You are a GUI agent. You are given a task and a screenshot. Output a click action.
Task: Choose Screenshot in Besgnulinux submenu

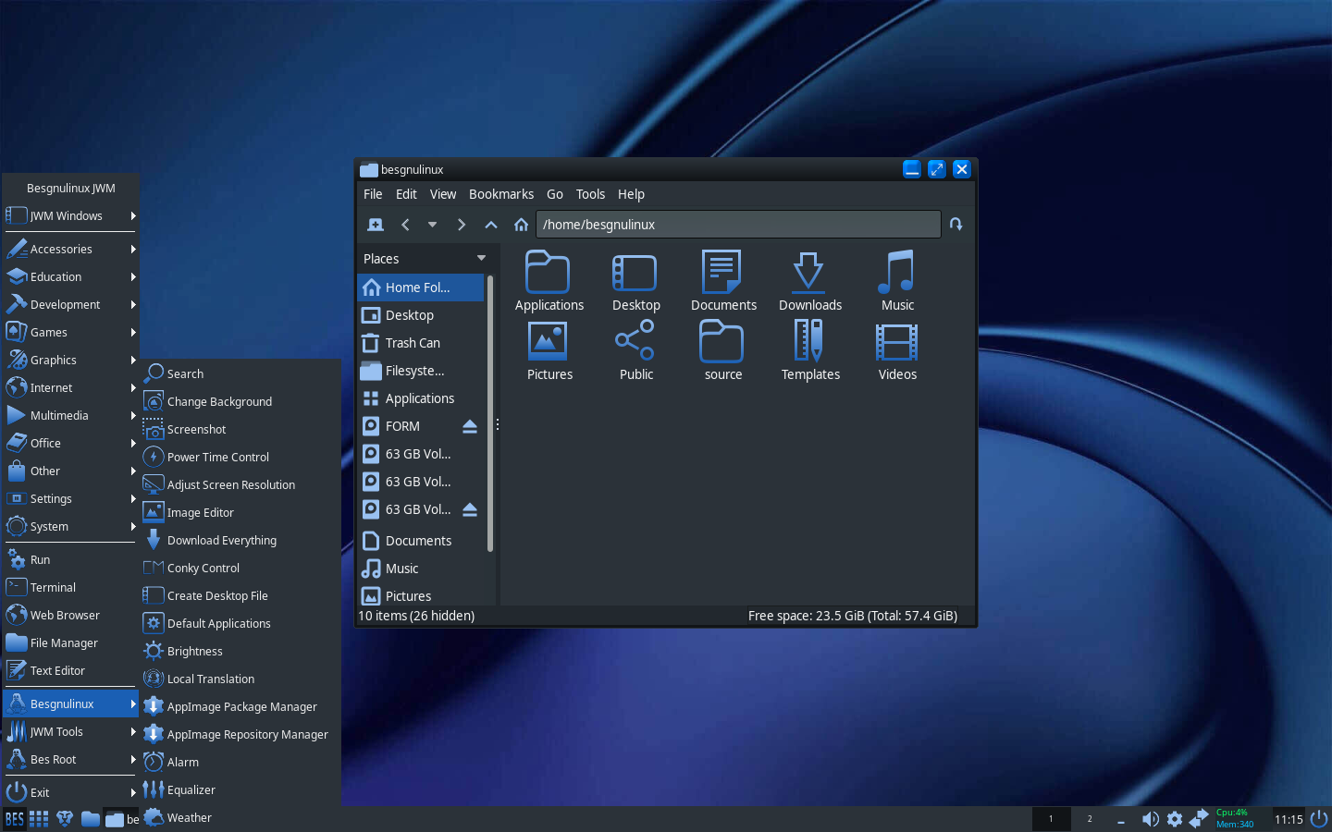click(240, 429)
